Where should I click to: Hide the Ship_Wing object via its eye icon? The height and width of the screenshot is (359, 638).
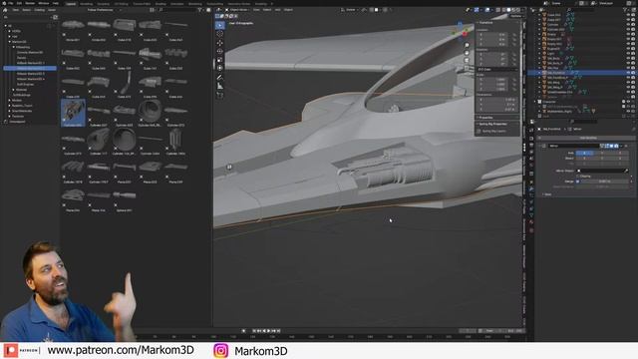(628, 82)
